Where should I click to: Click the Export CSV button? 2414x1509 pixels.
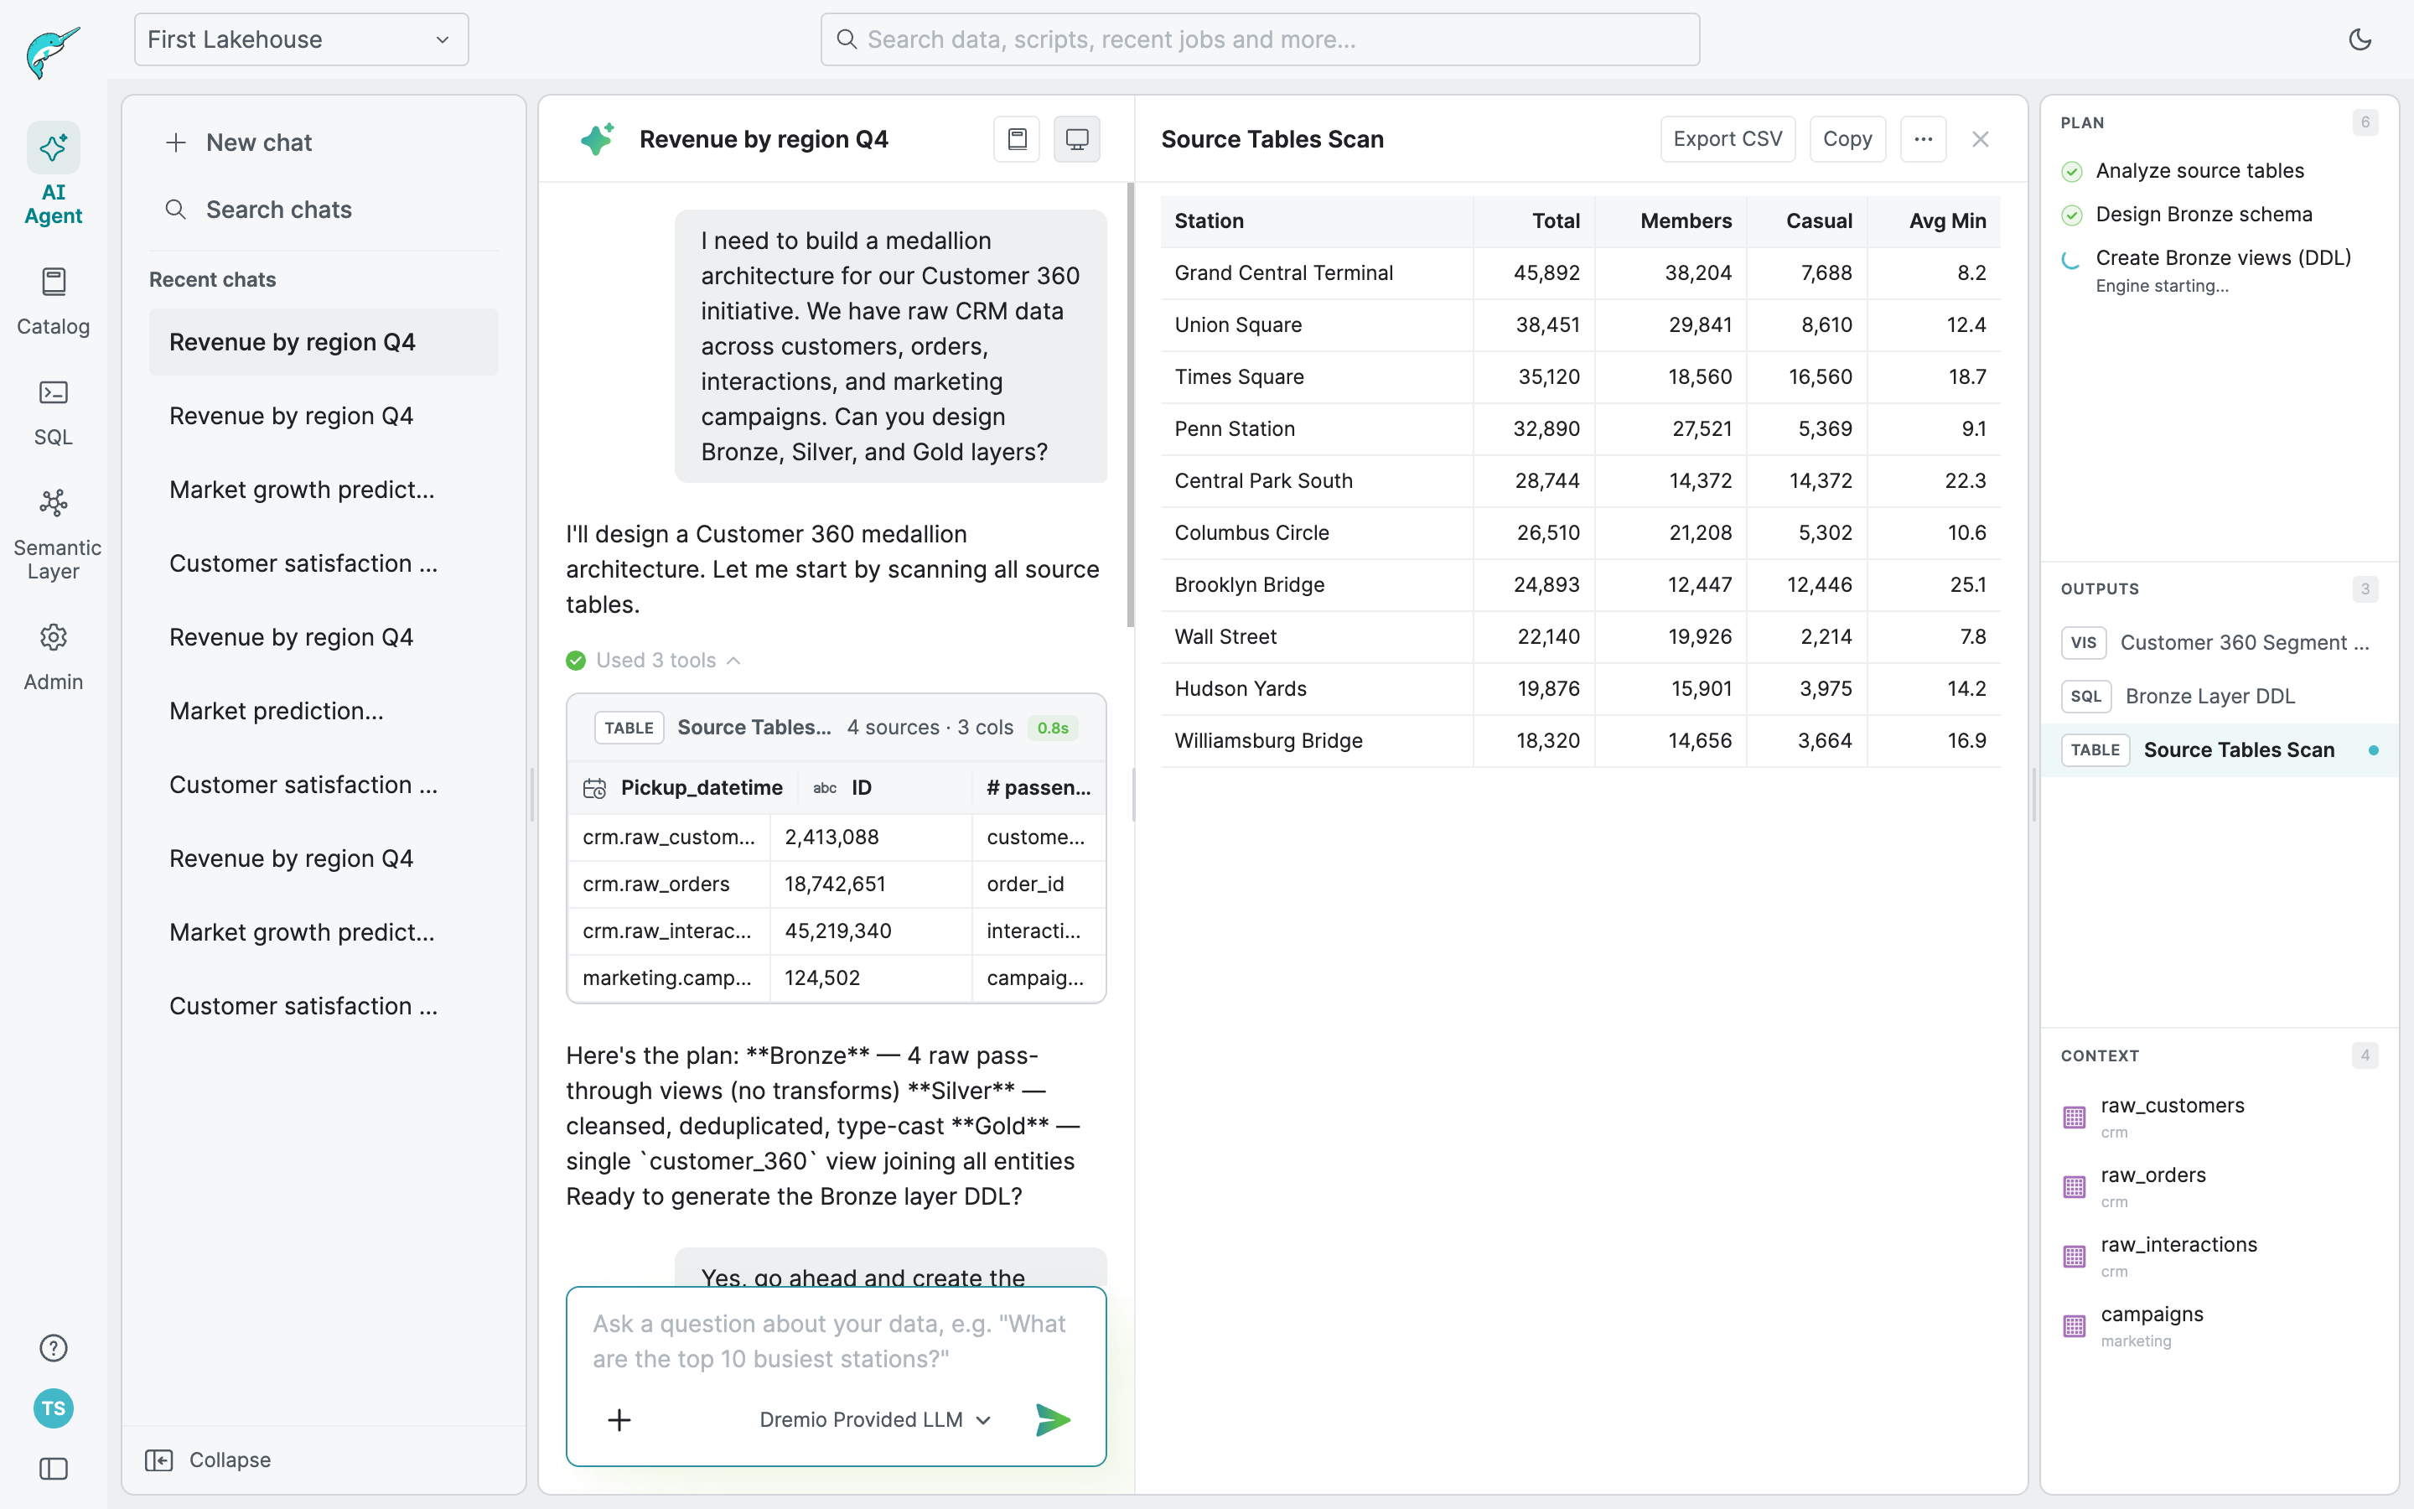[1727, 138]
